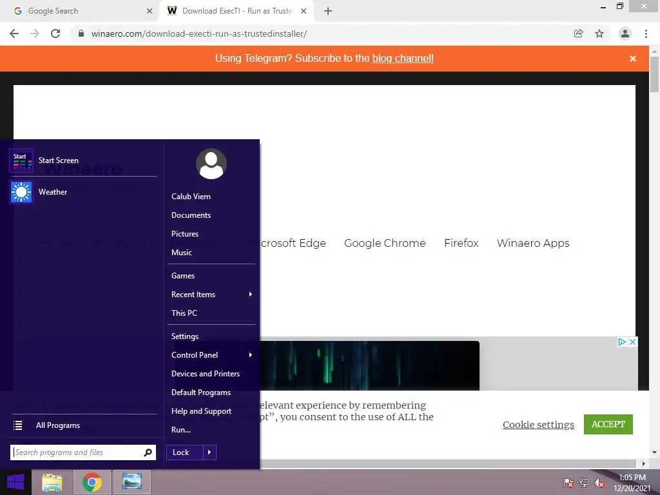Screen dimensions: 660x495
Task: Expand the Control Panel submenu arrow
Action: coord(251,355)
